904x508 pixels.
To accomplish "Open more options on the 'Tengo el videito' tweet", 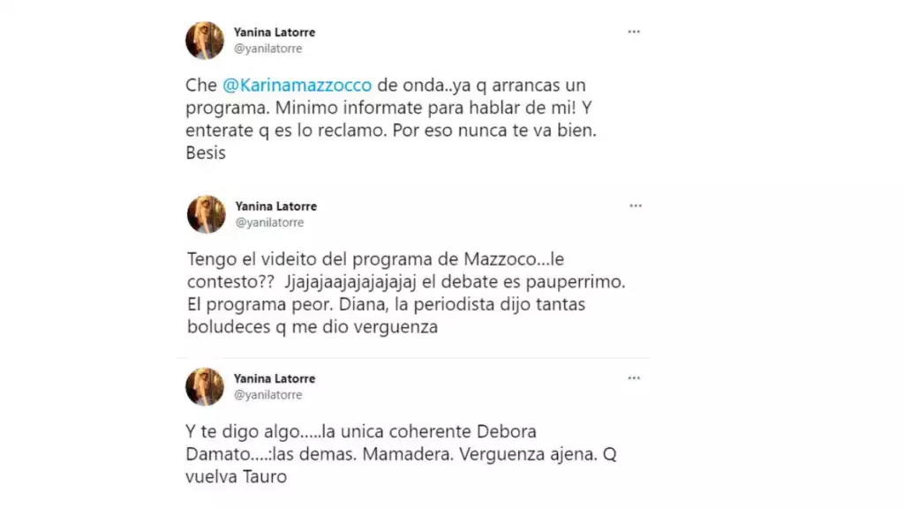I will (x=636, y=205).
